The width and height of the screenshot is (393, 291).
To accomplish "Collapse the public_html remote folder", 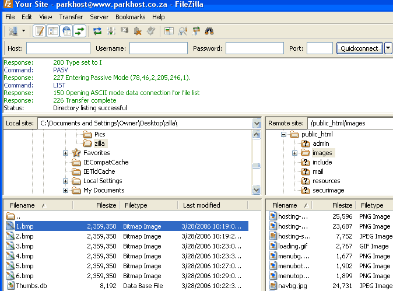I will (283, 134).
